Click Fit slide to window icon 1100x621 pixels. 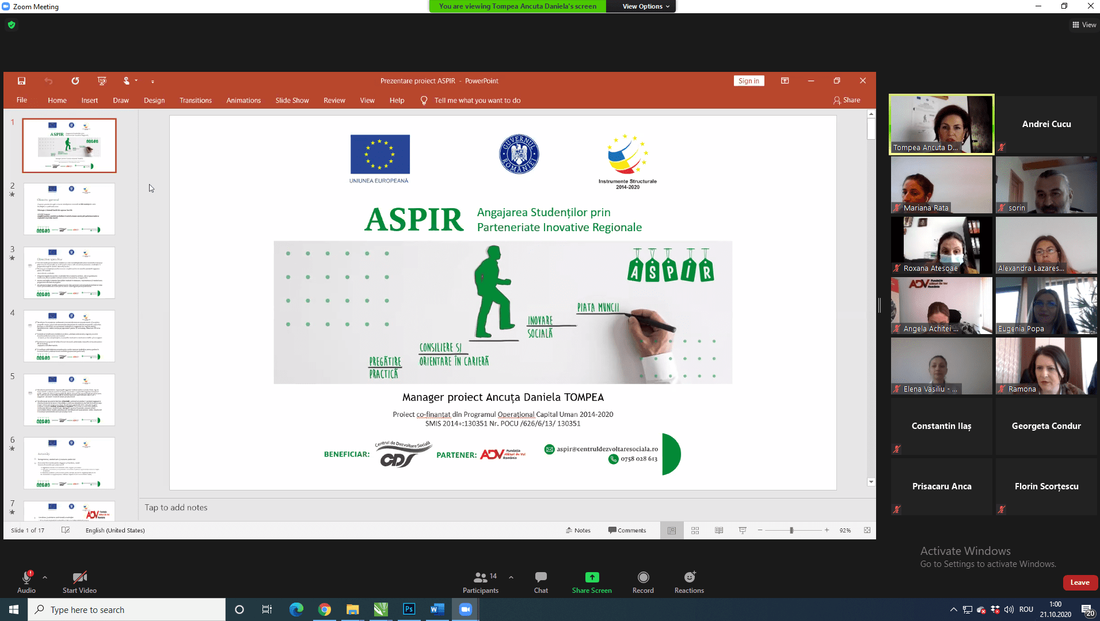point(867,530)
